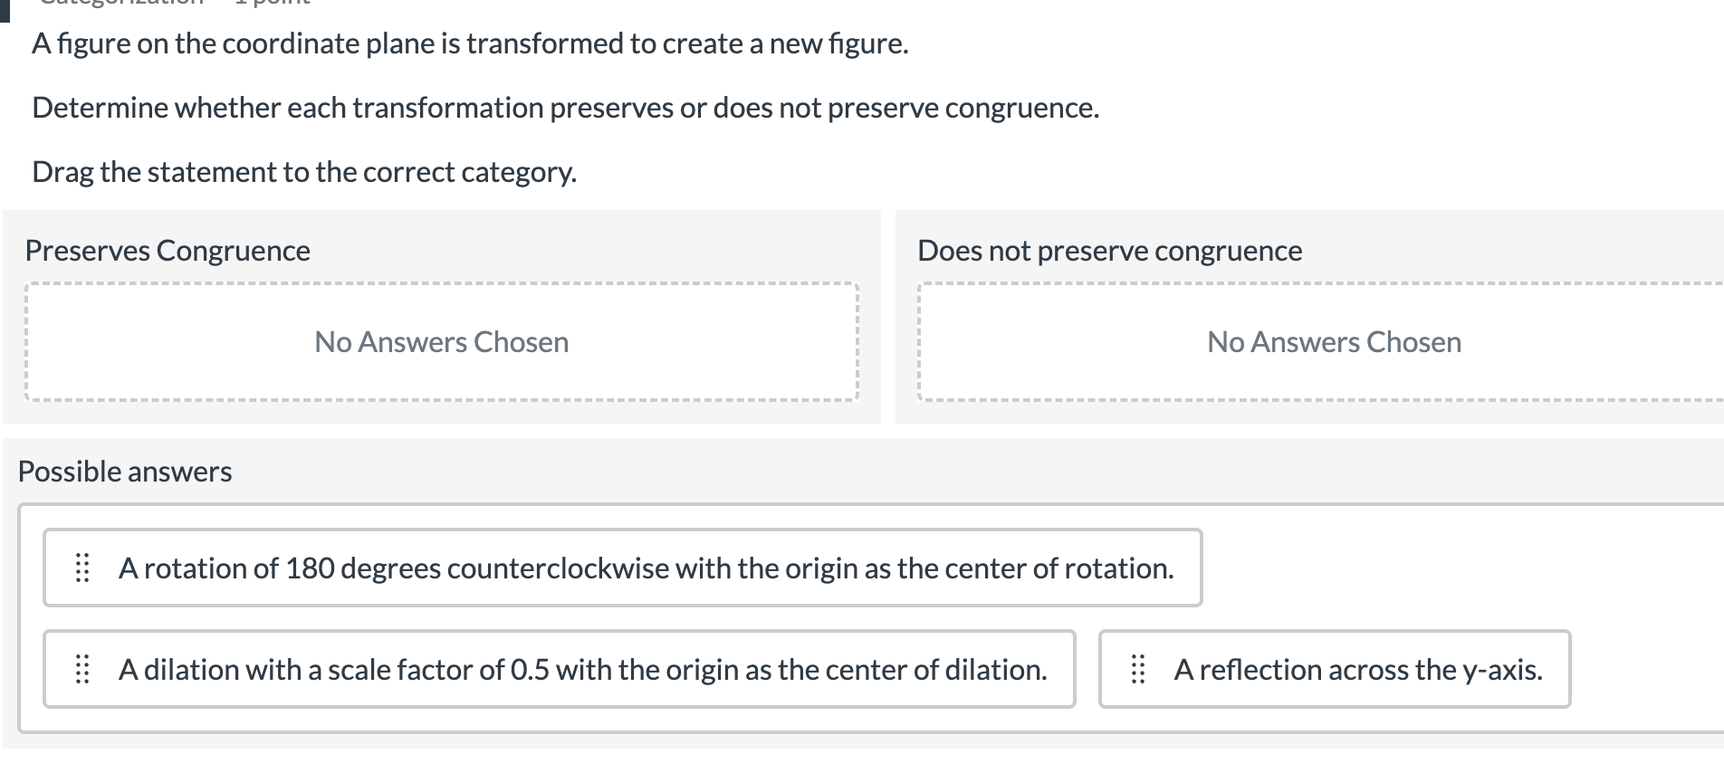Select the dilation scale factor 0.5 card
1724x783 pixels.
[581, 669]
